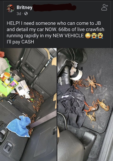The height and width of the screenshot is (161, 113).
Task: Click the blacked-out surname after Britney
Action: click(54, 7)
